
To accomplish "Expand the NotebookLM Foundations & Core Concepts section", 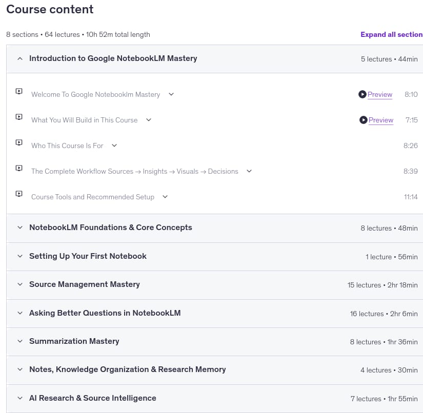I will pyautogui.click(x=20, y=228).
